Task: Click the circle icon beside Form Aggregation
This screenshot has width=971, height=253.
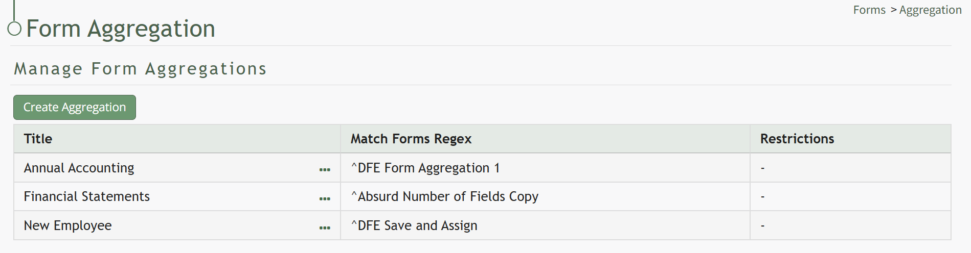Action: (x=14, y=29)
